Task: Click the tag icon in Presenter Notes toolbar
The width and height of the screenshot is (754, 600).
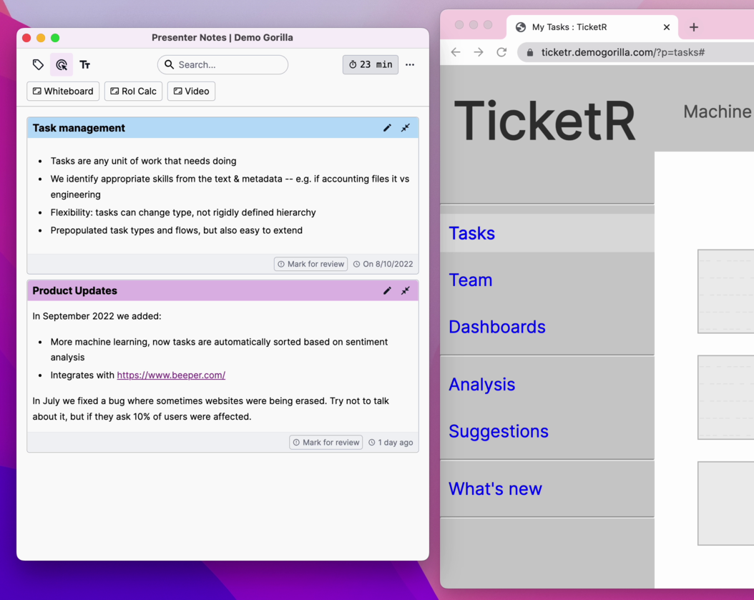Action: [38, 64]
